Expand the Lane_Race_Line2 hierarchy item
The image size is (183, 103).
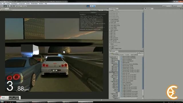point(110,25)
